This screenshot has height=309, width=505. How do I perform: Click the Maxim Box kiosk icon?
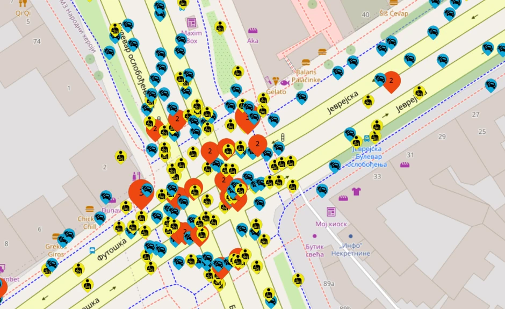coord(192,23)
